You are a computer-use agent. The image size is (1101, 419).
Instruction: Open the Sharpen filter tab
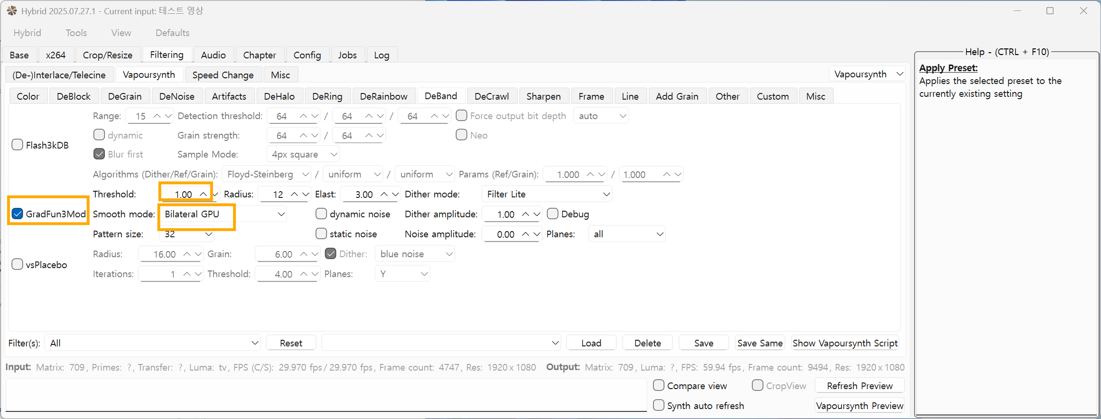(543, 96)
